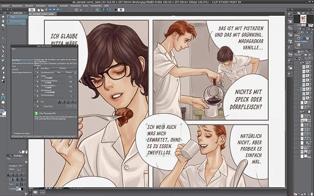Click the Navigator page thumbnail
314x196 pixels.
pos(303,19)
